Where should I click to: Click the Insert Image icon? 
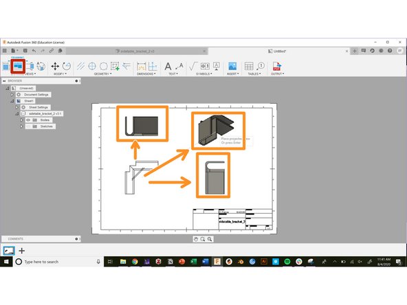point(232,67)
